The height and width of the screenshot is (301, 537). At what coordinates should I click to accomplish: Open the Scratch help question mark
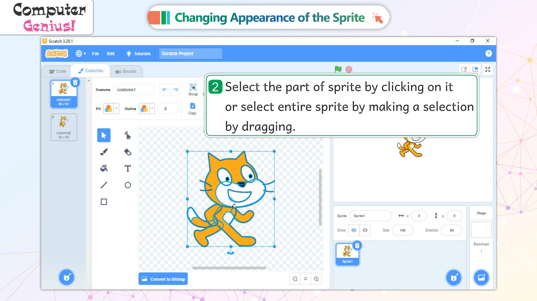[488, 54]
